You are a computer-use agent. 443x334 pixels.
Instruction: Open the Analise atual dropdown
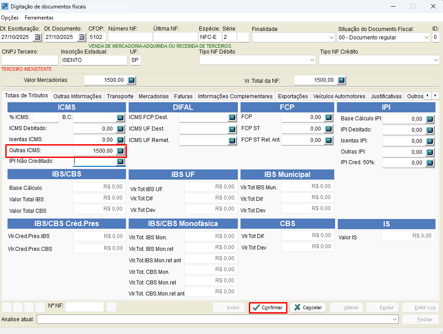(x=395, y=319)
